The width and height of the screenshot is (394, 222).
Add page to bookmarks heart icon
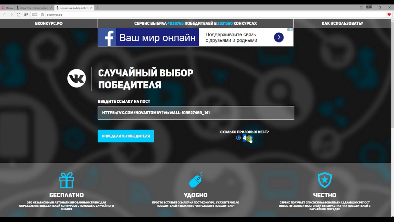click(389, 14)
